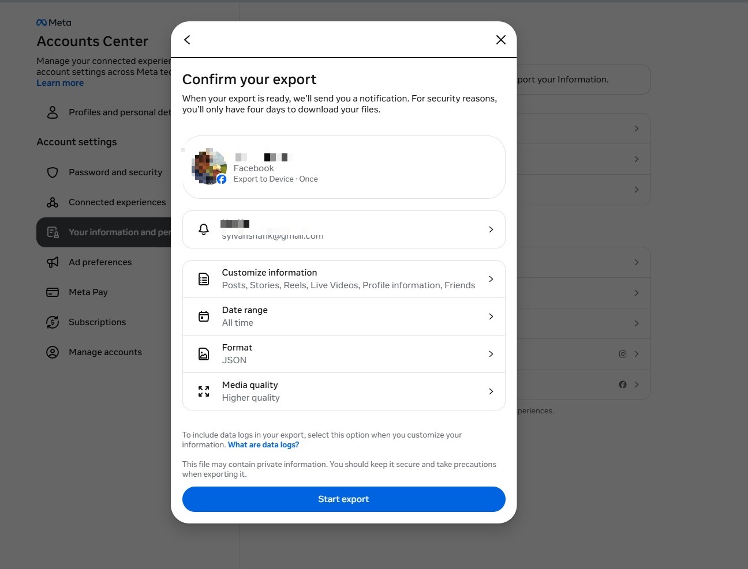Start the export
This screenshot has width=748, height=569.
(x=344, y=499)
